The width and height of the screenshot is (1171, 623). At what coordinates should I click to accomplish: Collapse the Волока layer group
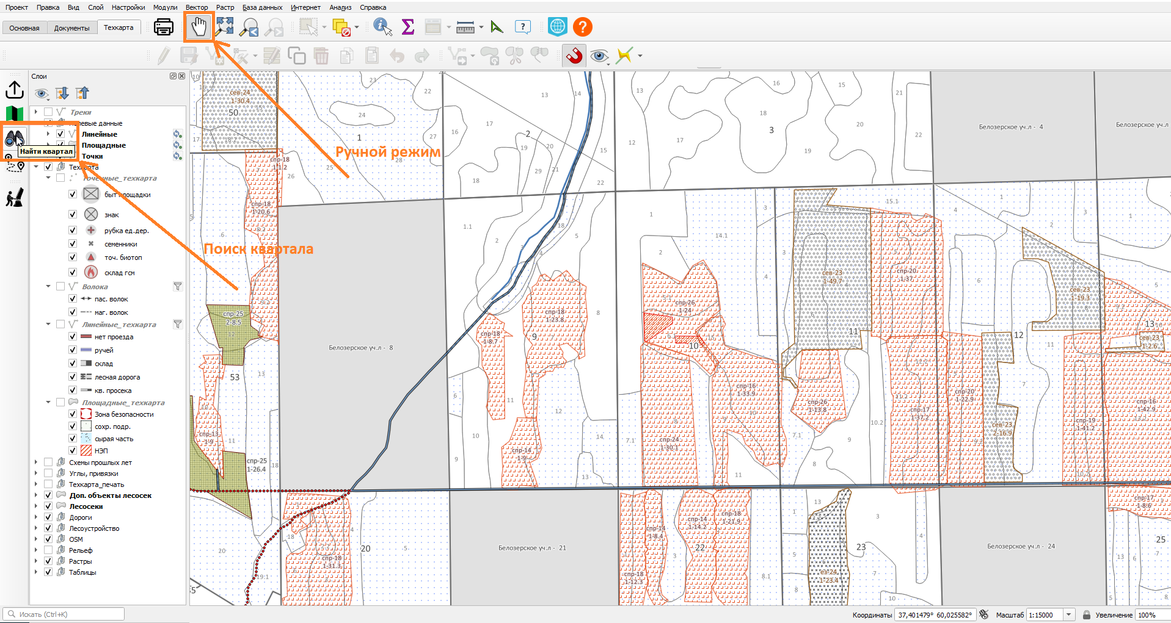pyautogui.click(x=48, y=286)
